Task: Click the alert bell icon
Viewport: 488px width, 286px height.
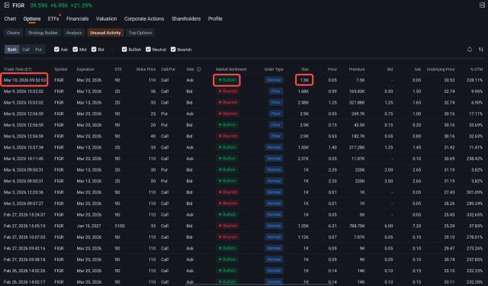Action: 470,50
